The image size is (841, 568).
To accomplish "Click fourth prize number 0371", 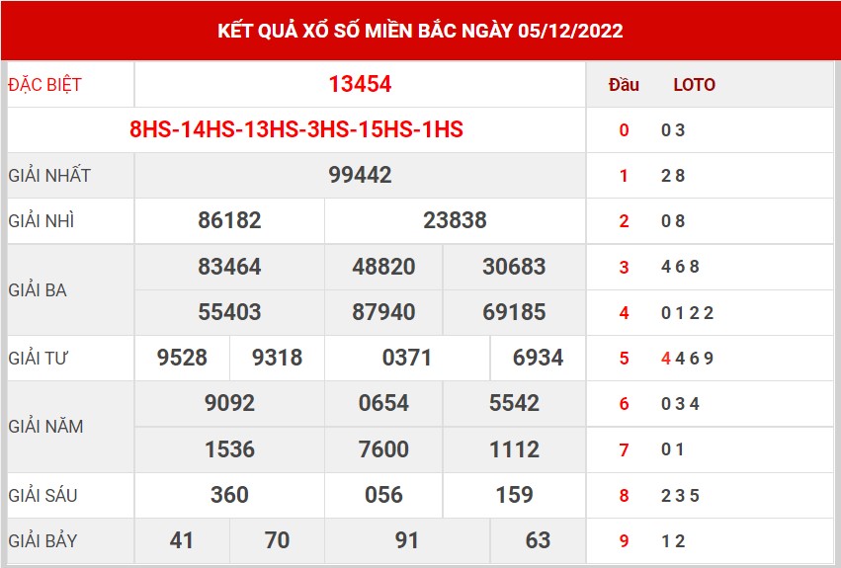I will 407,358.
